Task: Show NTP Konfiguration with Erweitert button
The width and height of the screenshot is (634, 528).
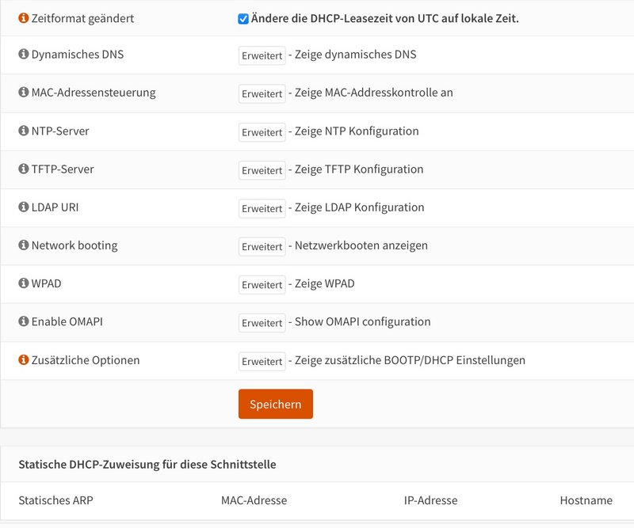Action: click(x=262, y=132)
